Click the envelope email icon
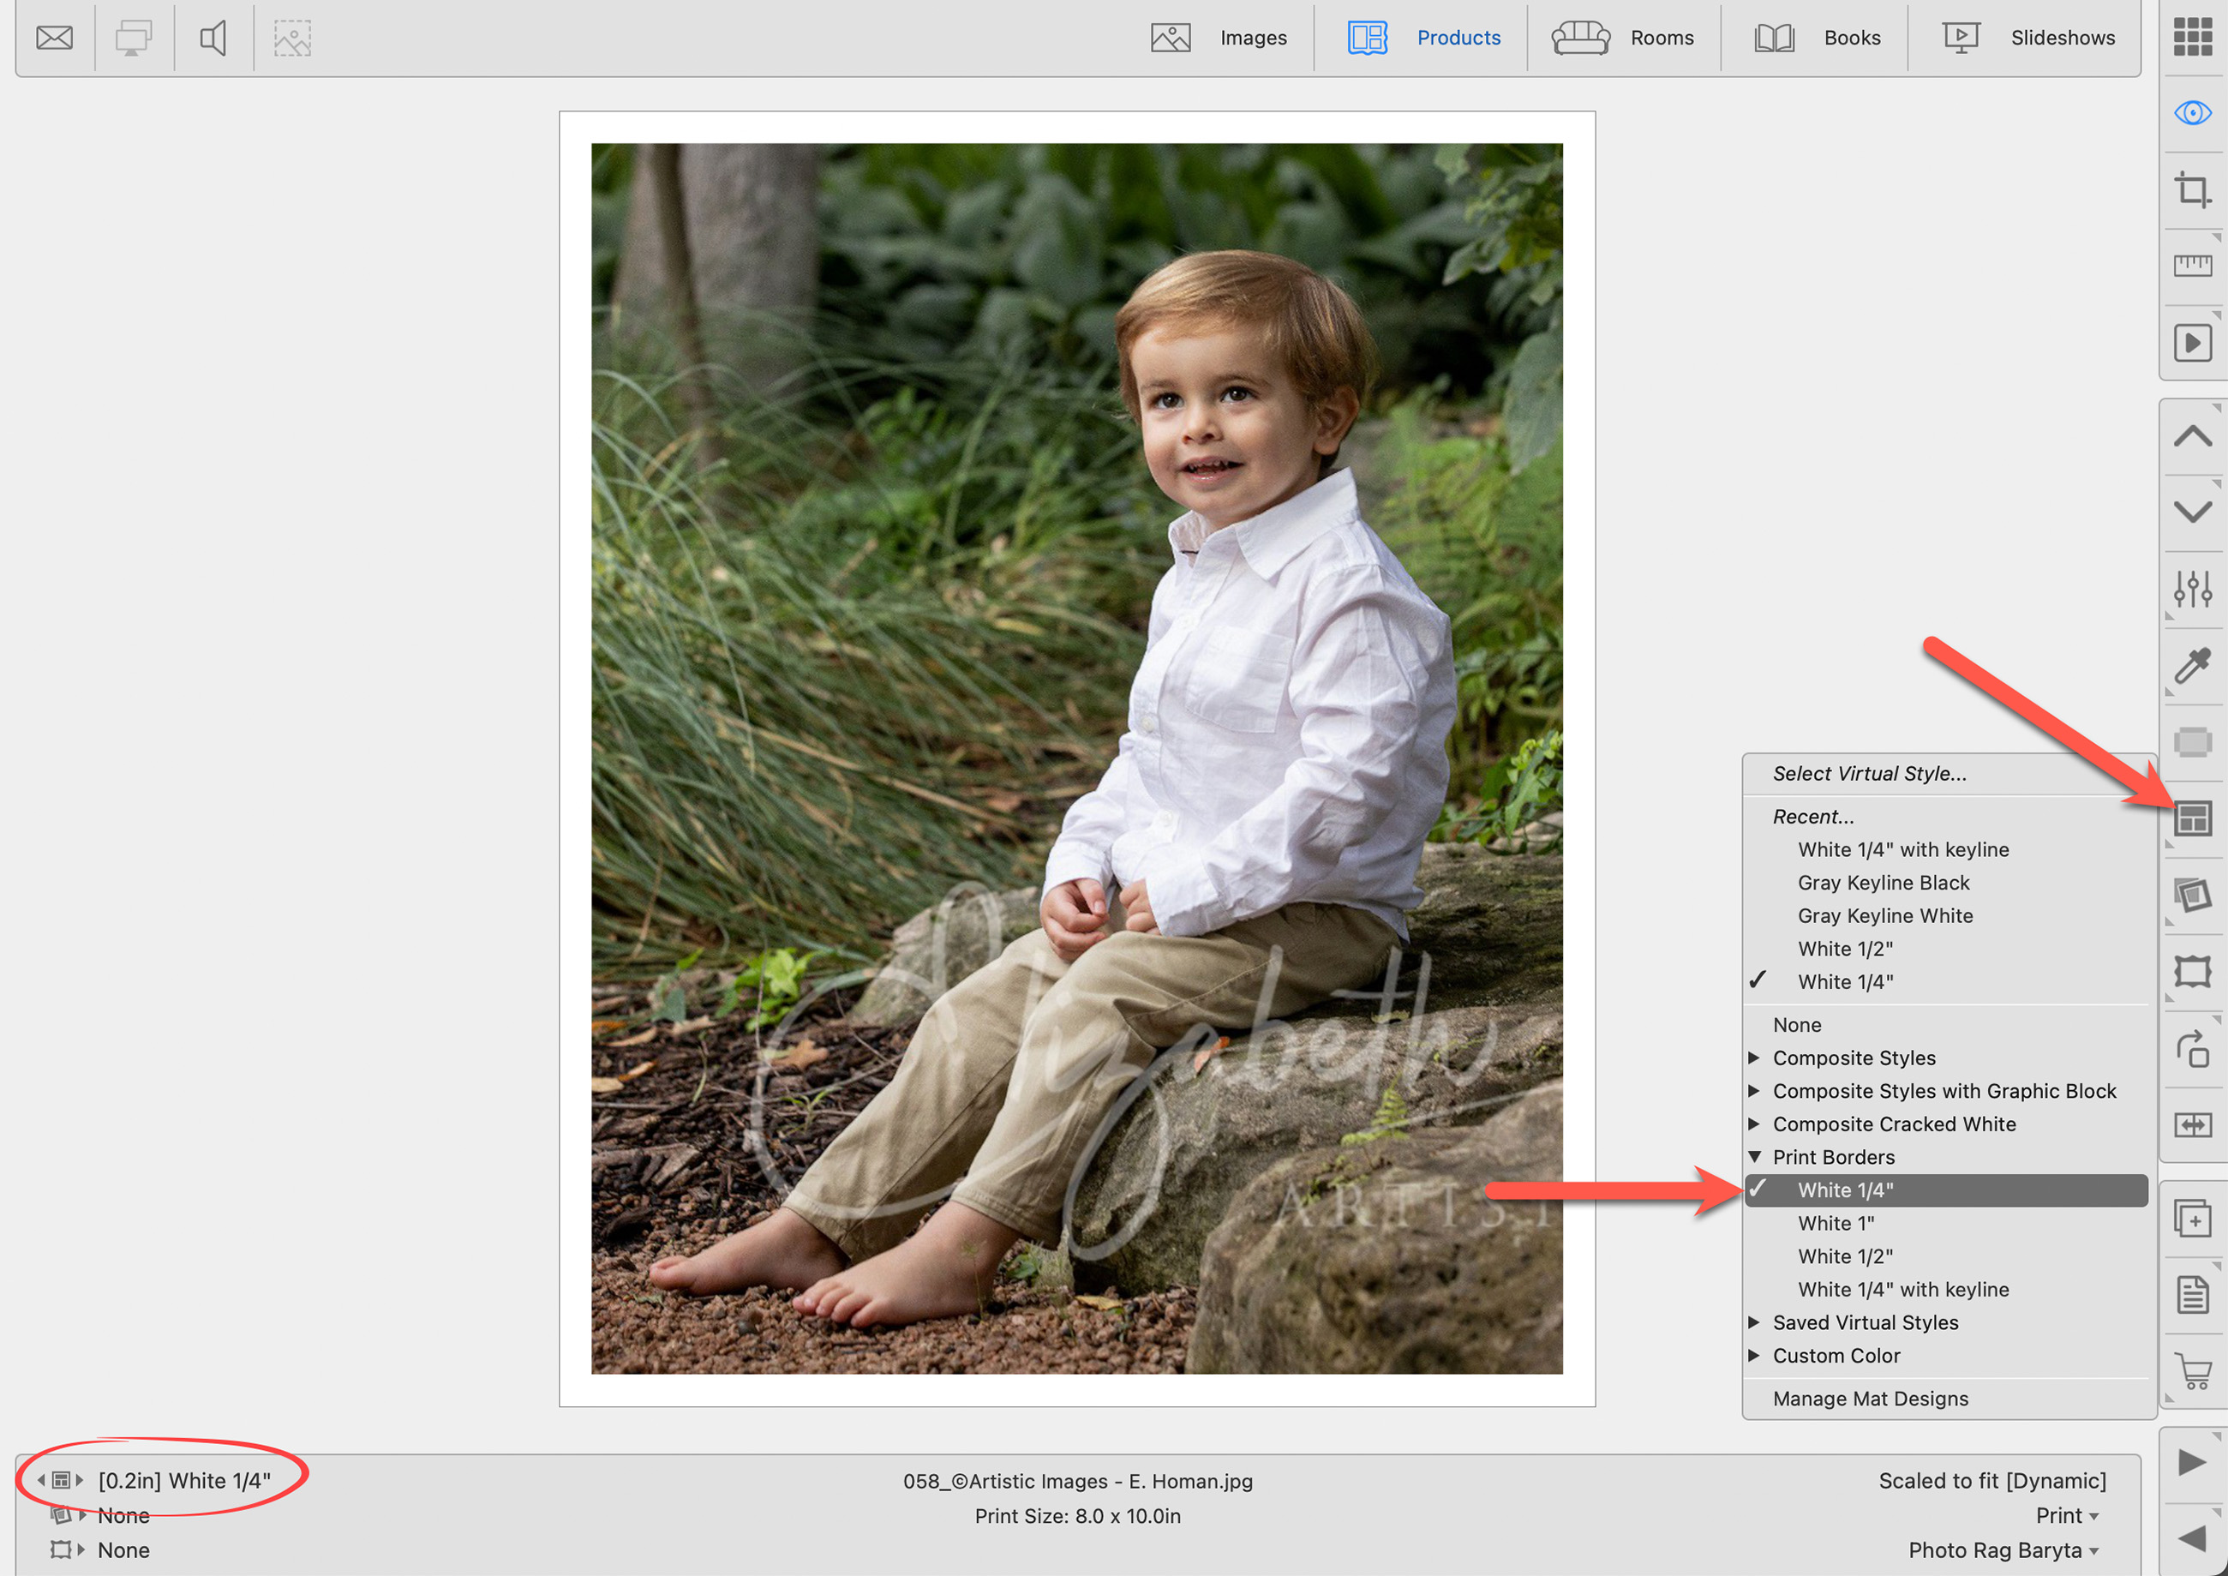This screenshot has height=1576, width=2228. click(x=54, y=38)
